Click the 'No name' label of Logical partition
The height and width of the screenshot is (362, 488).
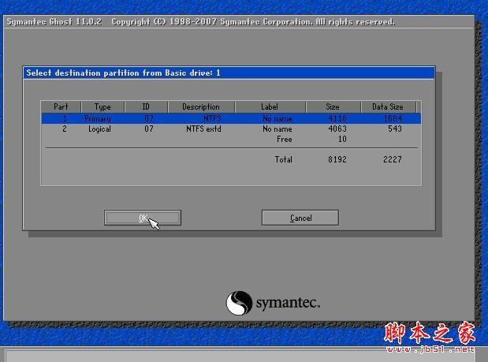coord(278,129)
